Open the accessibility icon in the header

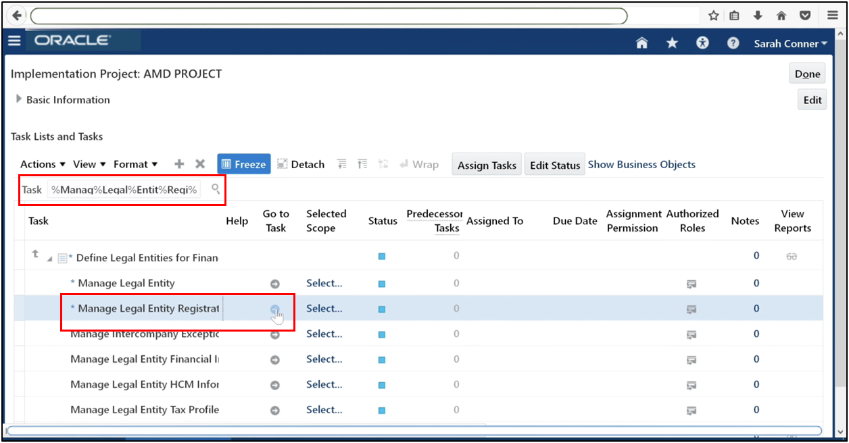[702, 43]
